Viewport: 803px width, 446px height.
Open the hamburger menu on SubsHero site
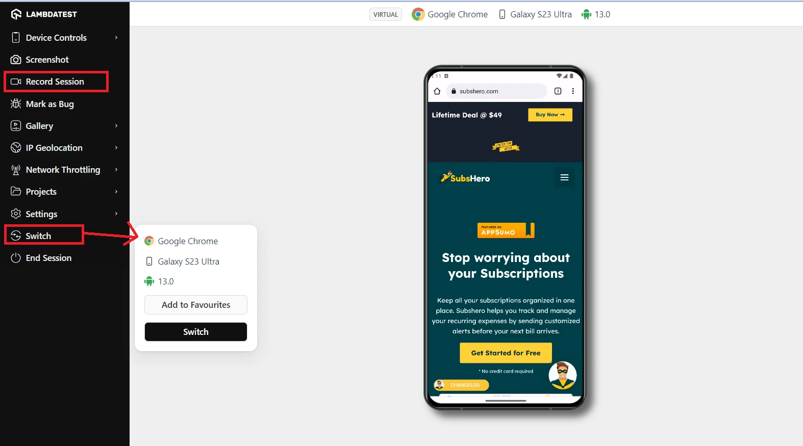[564, 177]
